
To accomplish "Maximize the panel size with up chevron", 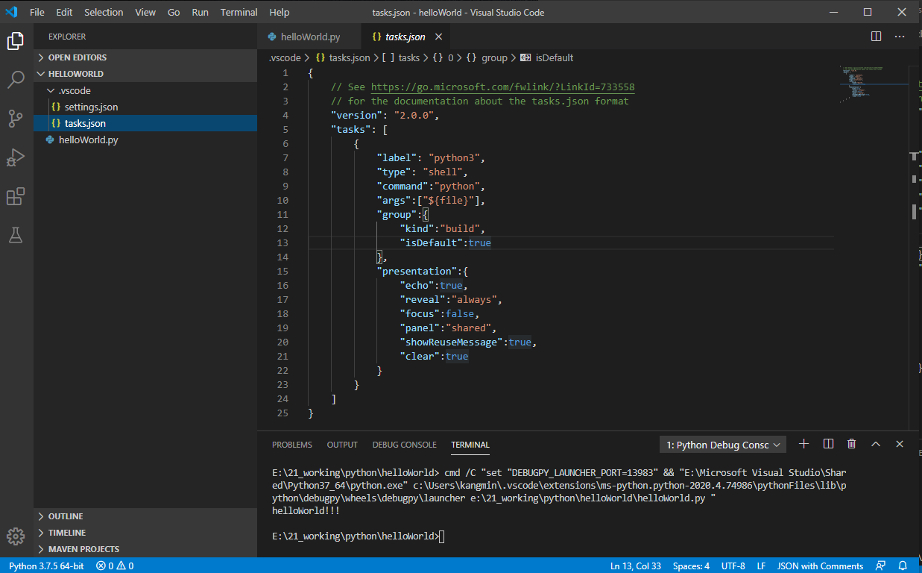I will [876, 444].
